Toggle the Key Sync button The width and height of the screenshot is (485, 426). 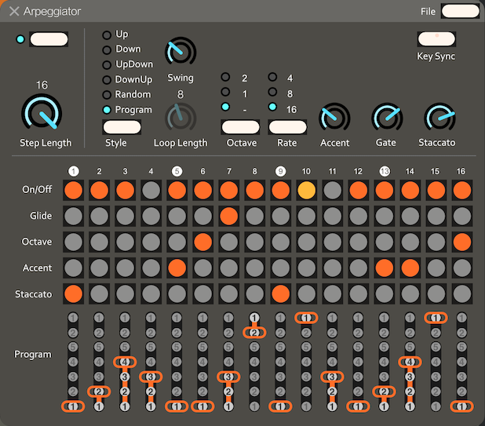(436, 39)
